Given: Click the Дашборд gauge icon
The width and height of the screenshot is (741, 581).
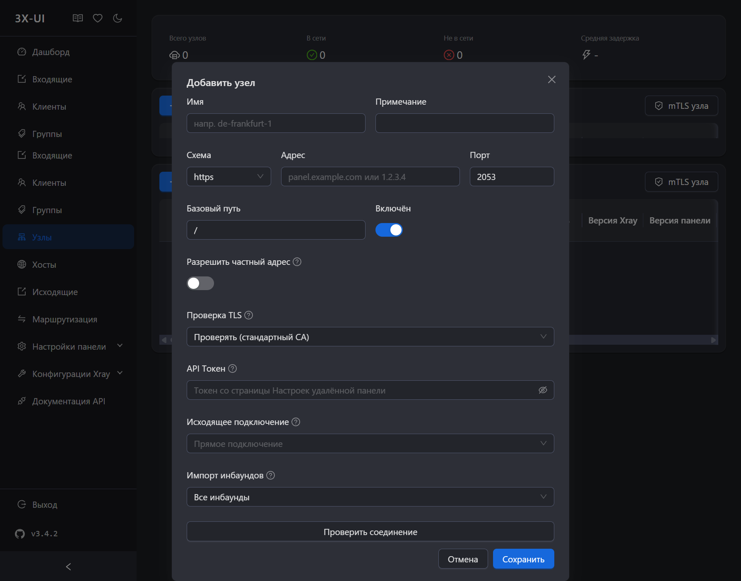Looking at the screenshot, I should click(22, 52).
